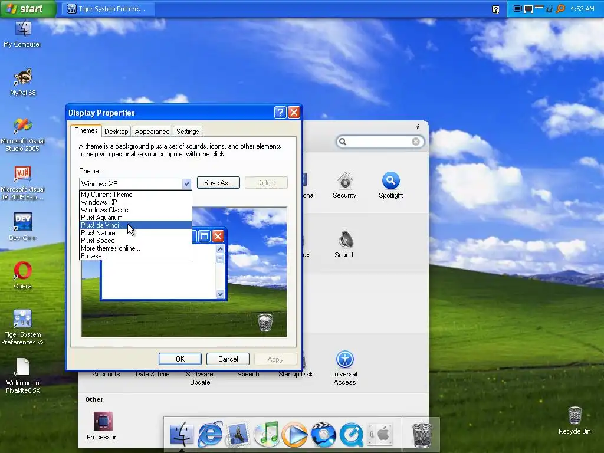
Task: Click OK in Display Properties
Action: pos(180,359)
